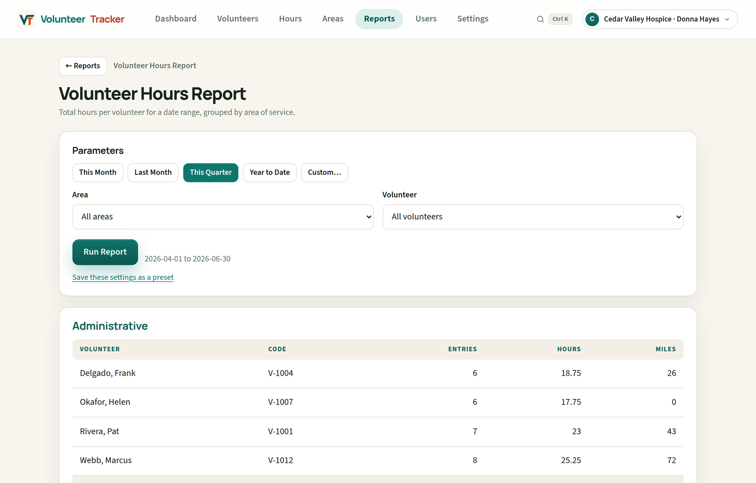The height and width of the screenshot is (483, 756).
Task: Open the Hours nav item
Action: click(x=290, y=19)
